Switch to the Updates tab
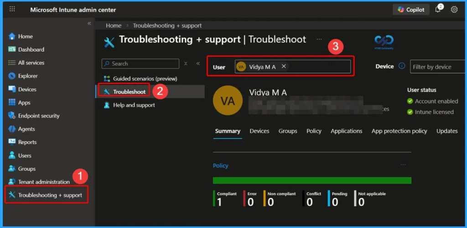 pos(447,131)
